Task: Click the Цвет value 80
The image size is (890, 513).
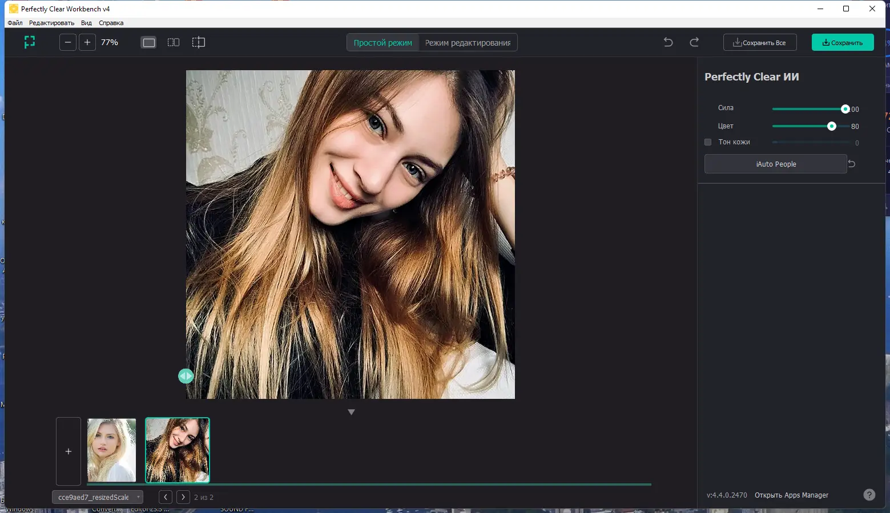Action: (x=855, y=127)
